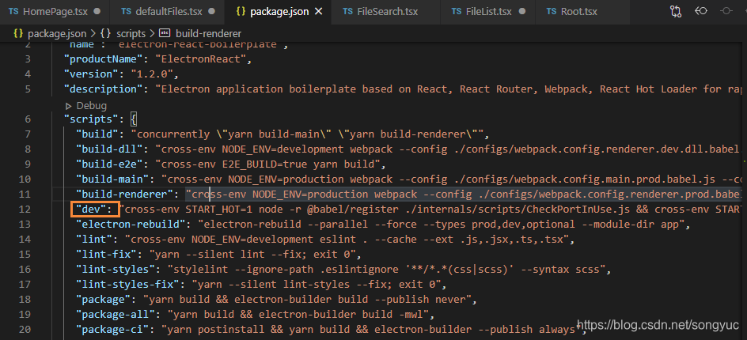This screenshot has width=747, height=340.
Task: Click line number 20 in gutter
Action: tap(25, 330)
